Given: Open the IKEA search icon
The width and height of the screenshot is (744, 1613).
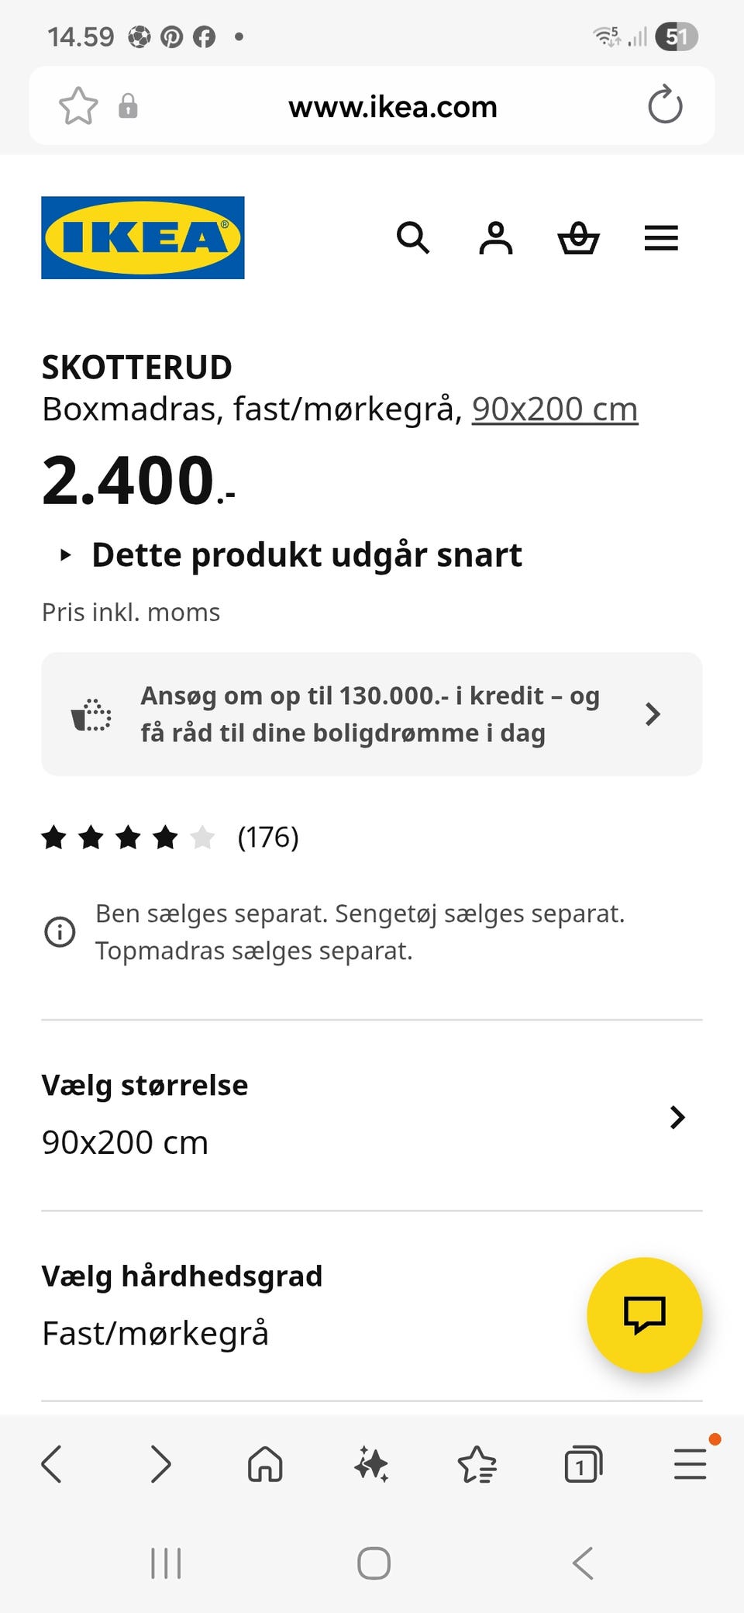Looking at the screenshot, I should tap(412, 238).
